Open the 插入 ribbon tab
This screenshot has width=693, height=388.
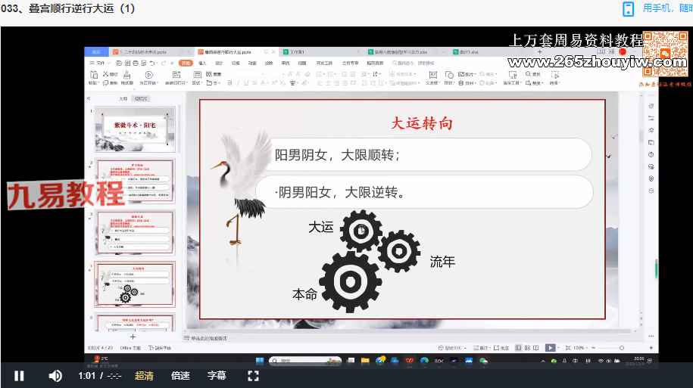(201, 64)
